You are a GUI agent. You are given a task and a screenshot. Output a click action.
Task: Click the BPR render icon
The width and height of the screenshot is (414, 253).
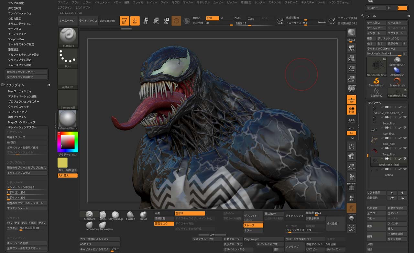pos(351,33)
